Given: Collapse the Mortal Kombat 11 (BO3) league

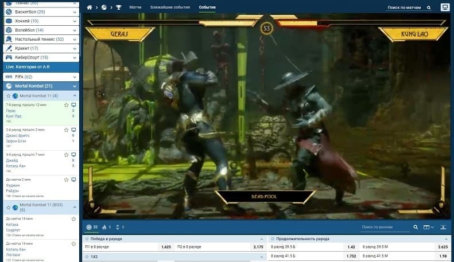Looking at the screenshot, I should (x=75, y=208).
